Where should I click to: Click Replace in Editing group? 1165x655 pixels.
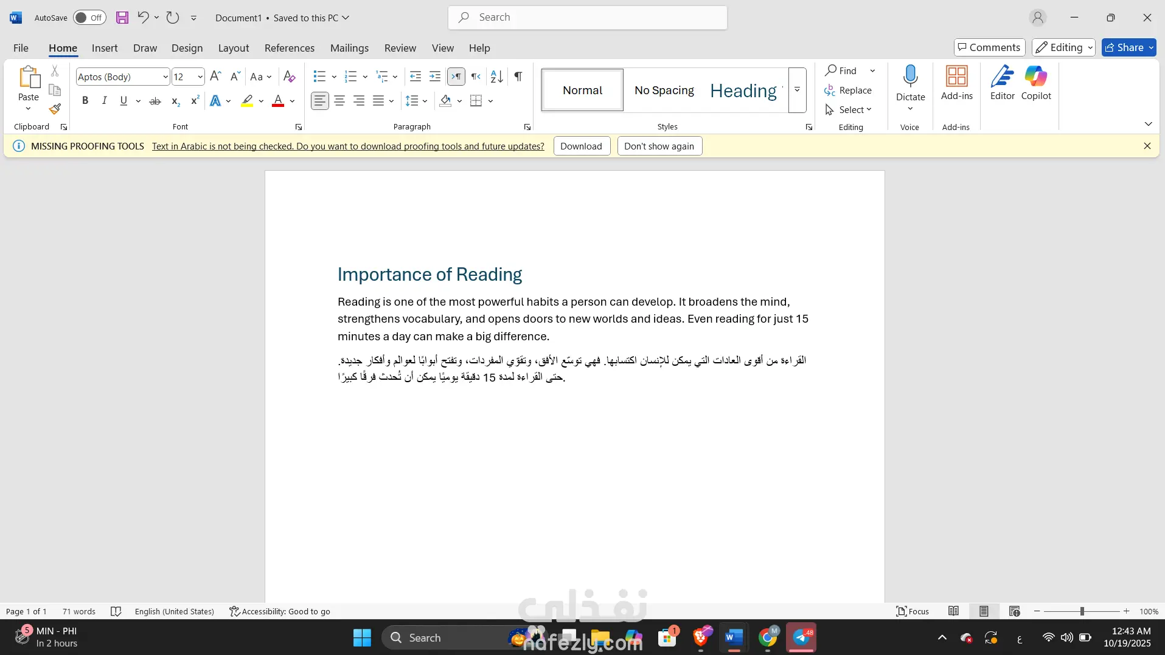pyautogui.click(x=849, y=90)
